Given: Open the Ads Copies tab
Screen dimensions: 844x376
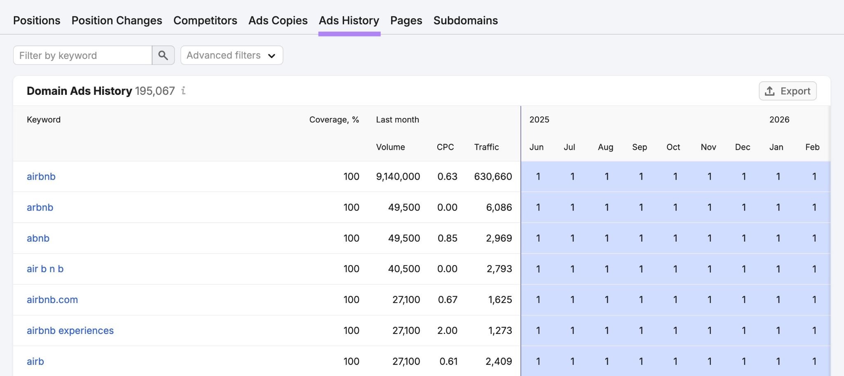Looking at the screenshot, I should click(278, 20).
